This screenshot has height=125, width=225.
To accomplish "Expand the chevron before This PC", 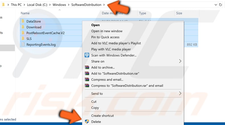I will tap(8, 5).
